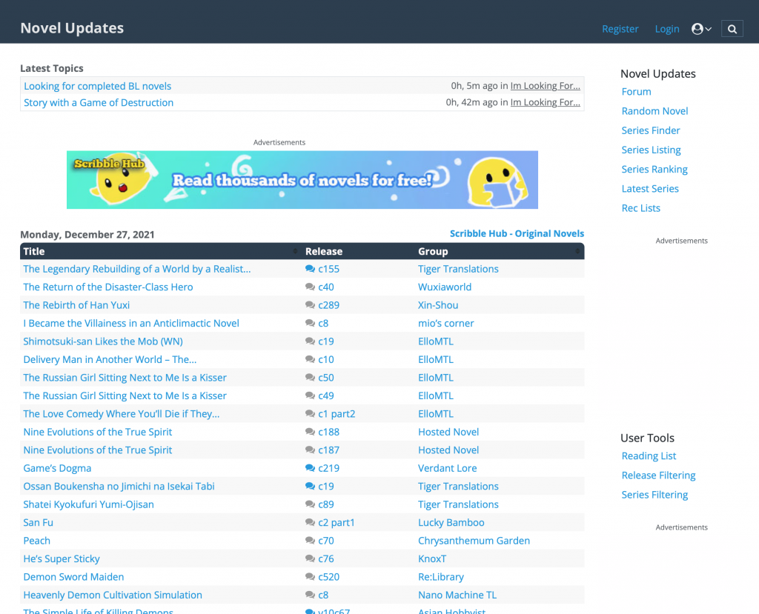Viewport: 759px width, 614px height.
Task: Click comment icon next to c40
Action: [310, 287]
